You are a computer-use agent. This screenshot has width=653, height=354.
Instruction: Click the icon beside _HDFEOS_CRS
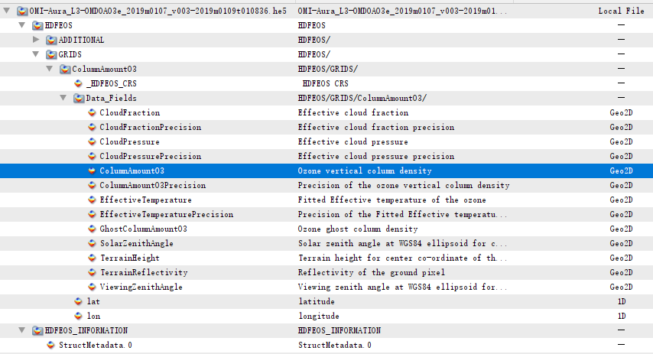(79, 84)
